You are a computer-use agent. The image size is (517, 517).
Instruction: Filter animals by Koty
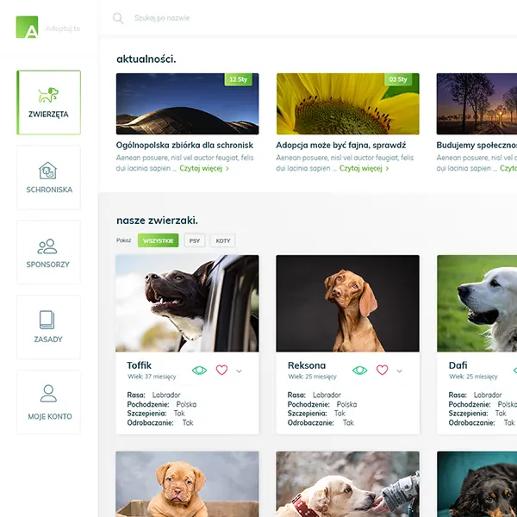tap(222, 240)
